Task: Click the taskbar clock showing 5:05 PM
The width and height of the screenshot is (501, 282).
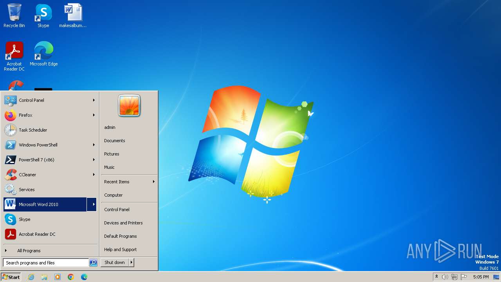Action: [x=481, y=277]
